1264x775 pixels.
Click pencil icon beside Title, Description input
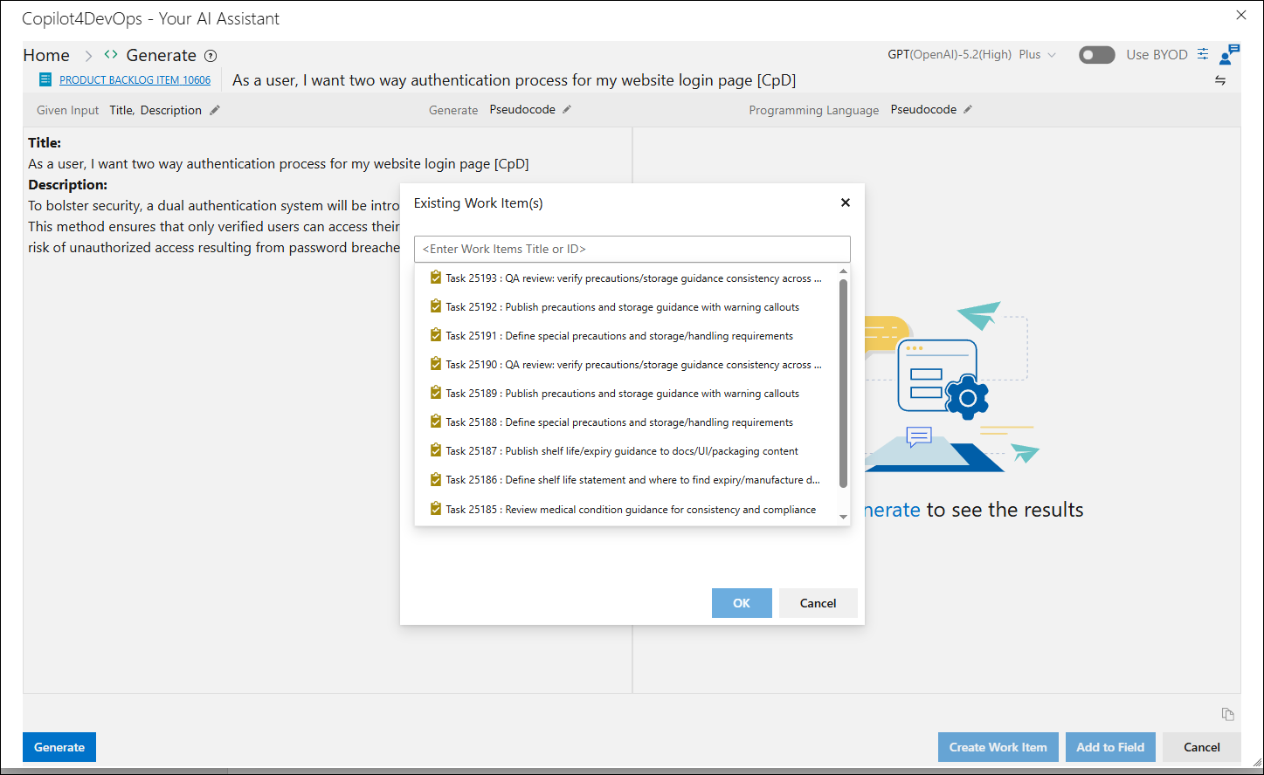[215, 110]
